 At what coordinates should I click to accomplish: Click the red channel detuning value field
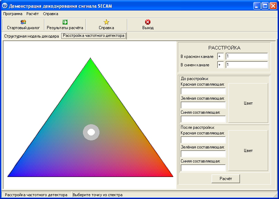[x=247, y=56]
